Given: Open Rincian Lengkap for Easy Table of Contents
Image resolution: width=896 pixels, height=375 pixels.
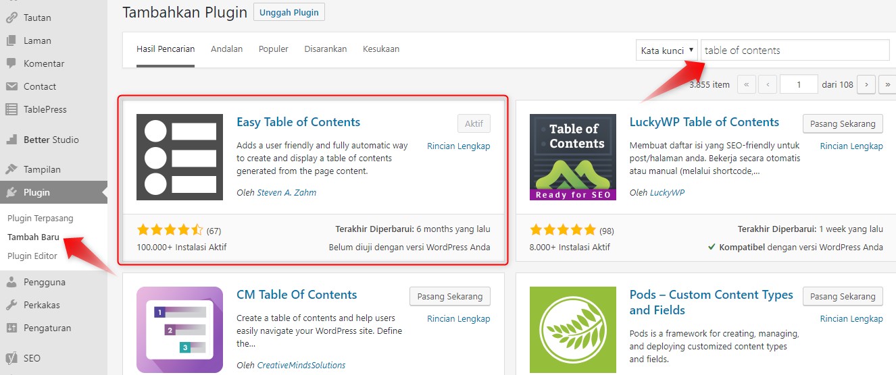Looking at the screenshot, I should [x=458, y=146].
